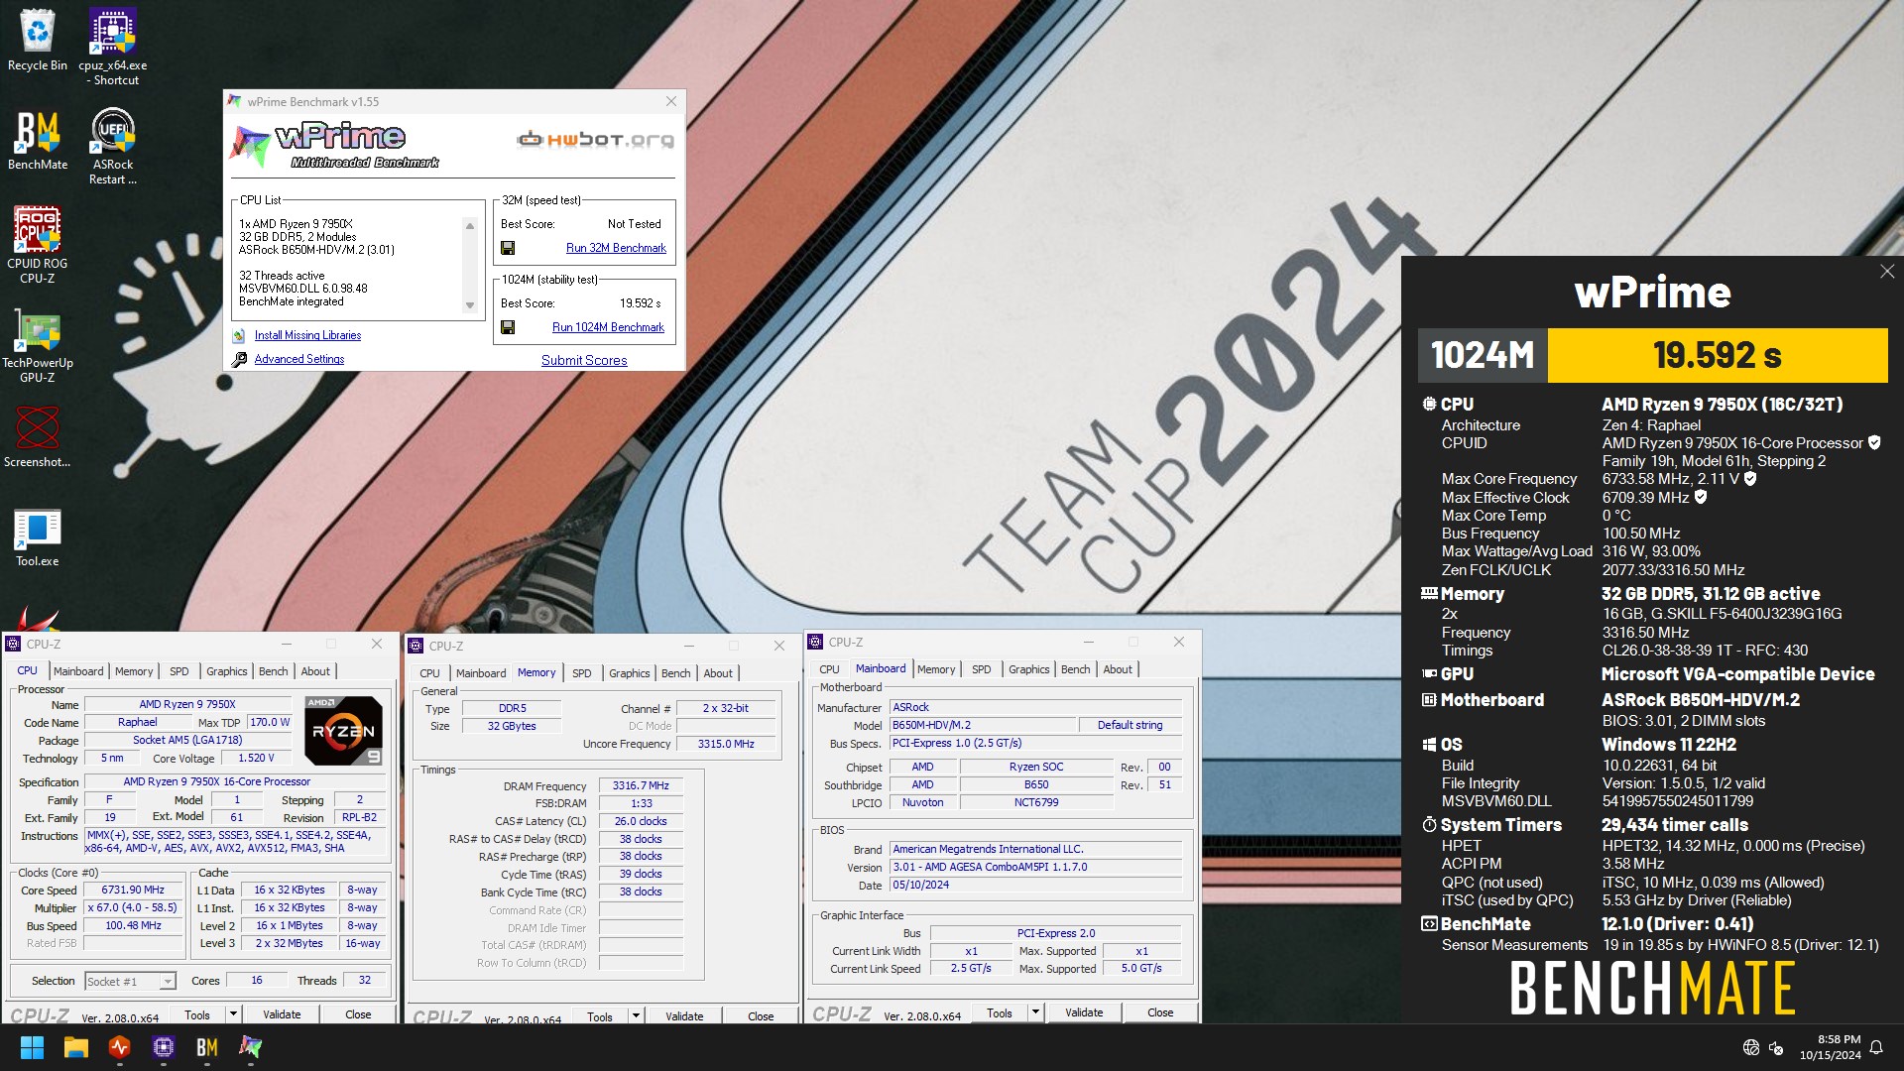This screenshot has height=1071, width=1904.
Task: Open the ASRock Restart to UEFI icon
Action: pyautogui.click(x=113, y=146)
